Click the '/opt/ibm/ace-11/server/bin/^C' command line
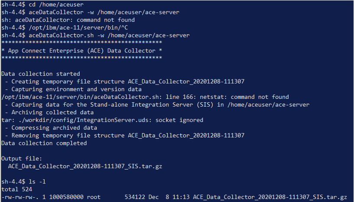Screen dimensions: 354x202 click(x=65, y=28)
